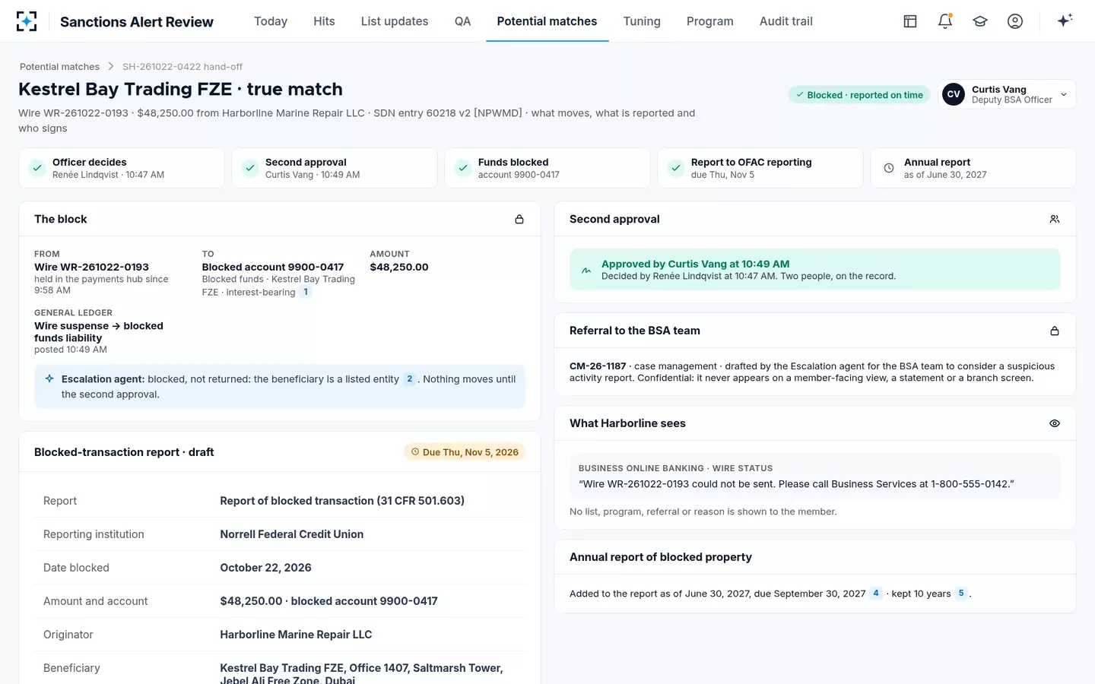This screenshot has height=684, width=1095.
Task: Click the check icon on the Second approval step card
Action: click(250, 168)
